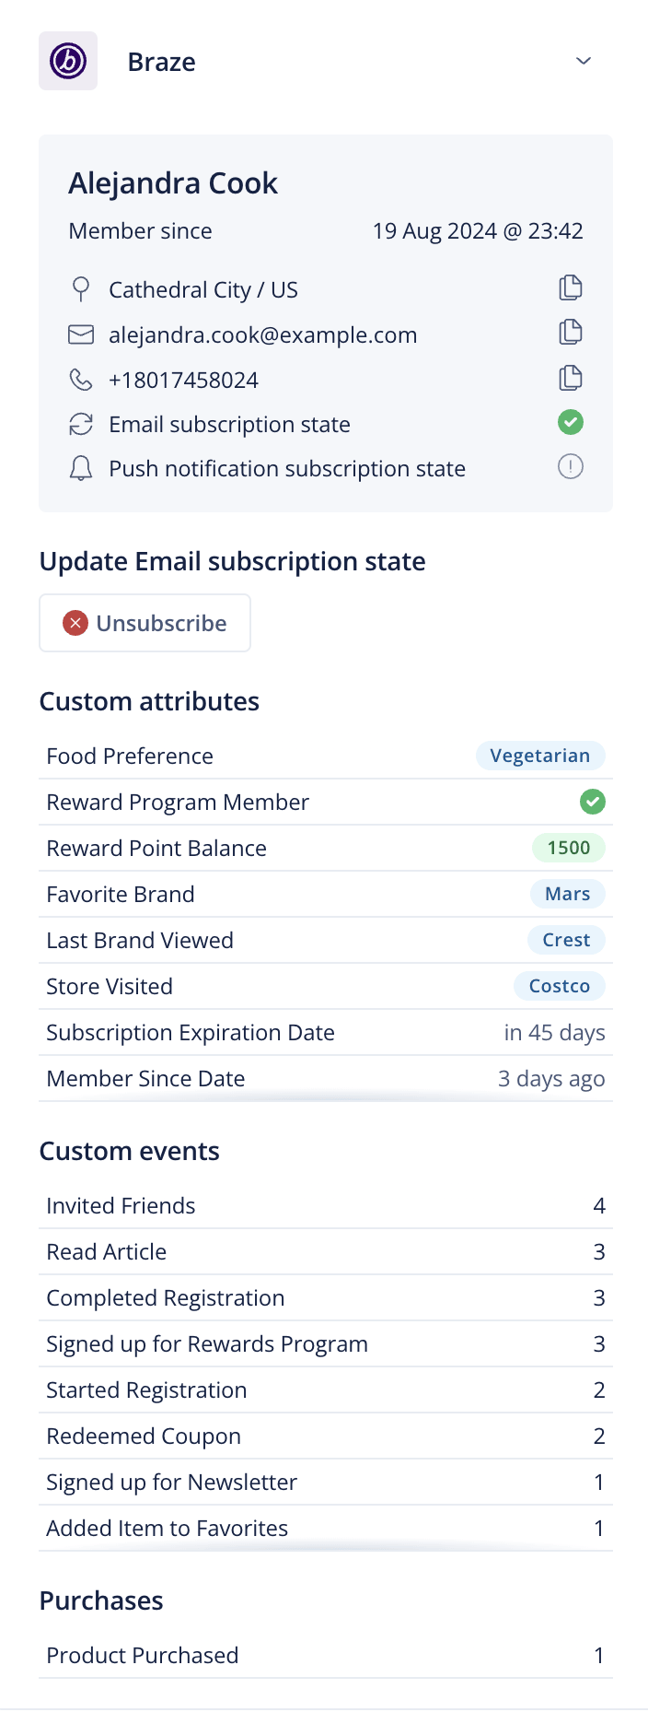Click the bell icon for push notifications
This screenshot has height=1712, width=648.
click(81, 469)
